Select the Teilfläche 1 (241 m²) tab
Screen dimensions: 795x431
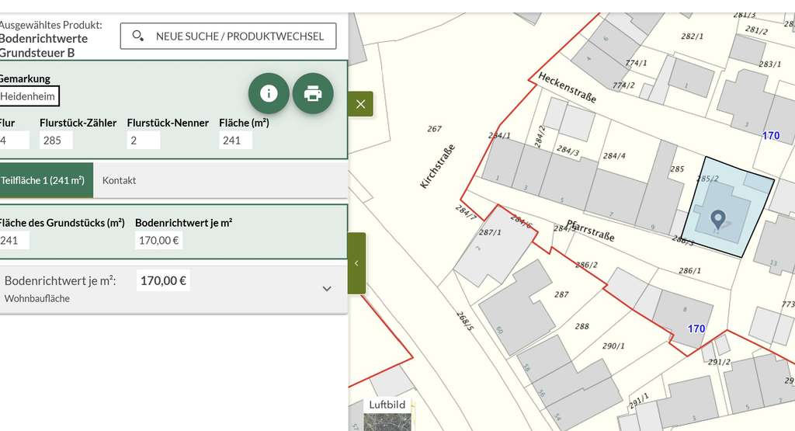pos(46,180)
